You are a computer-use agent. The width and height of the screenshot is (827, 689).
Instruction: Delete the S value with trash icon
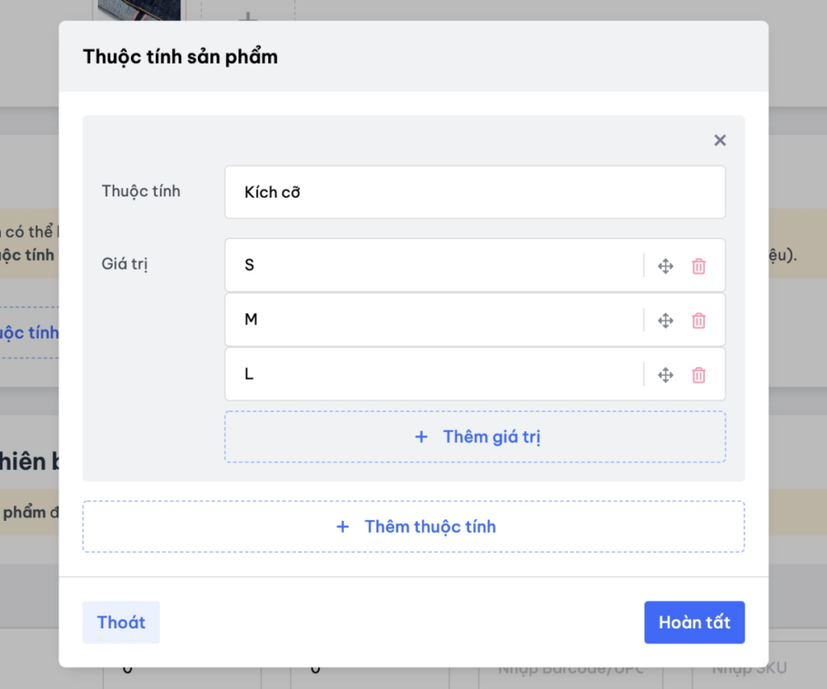pyautogui.click(x=699, y=266)
